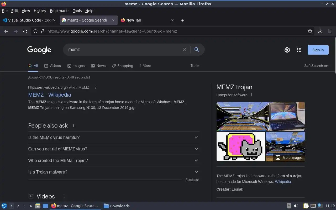Image resolution: width=336 pixels, height=210 pixels.
Task: Open the Google apps grid icon
Action: pyautogui.click(x=299, y=50)
